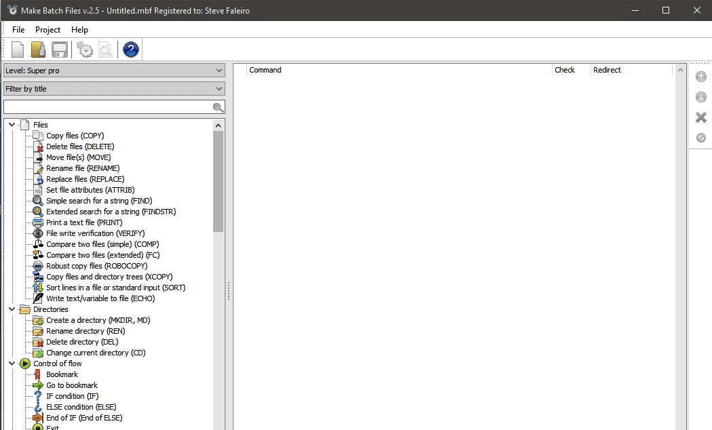Click the tree scrollbar up arrow
712x430 pixels.
[x=219, y=125]
